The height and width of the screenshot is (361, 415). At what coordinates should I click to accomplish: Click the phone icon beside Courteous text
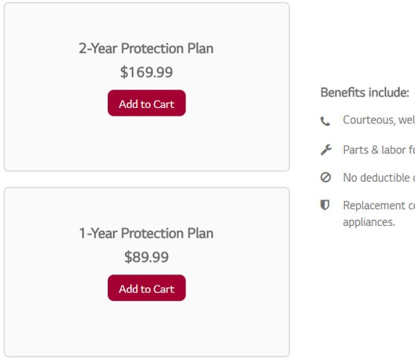(325, 121)
